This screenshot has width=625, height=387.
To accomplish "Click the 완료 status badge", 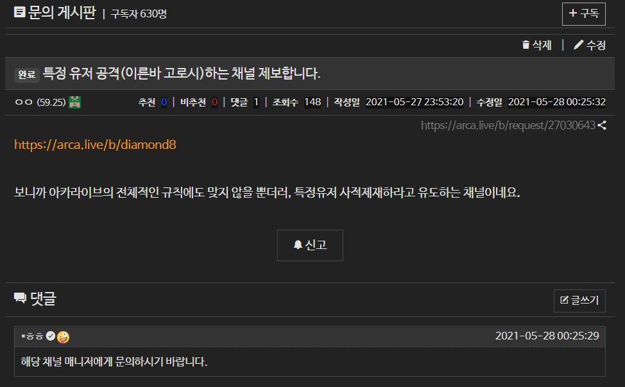I will [x=27, y=74].
